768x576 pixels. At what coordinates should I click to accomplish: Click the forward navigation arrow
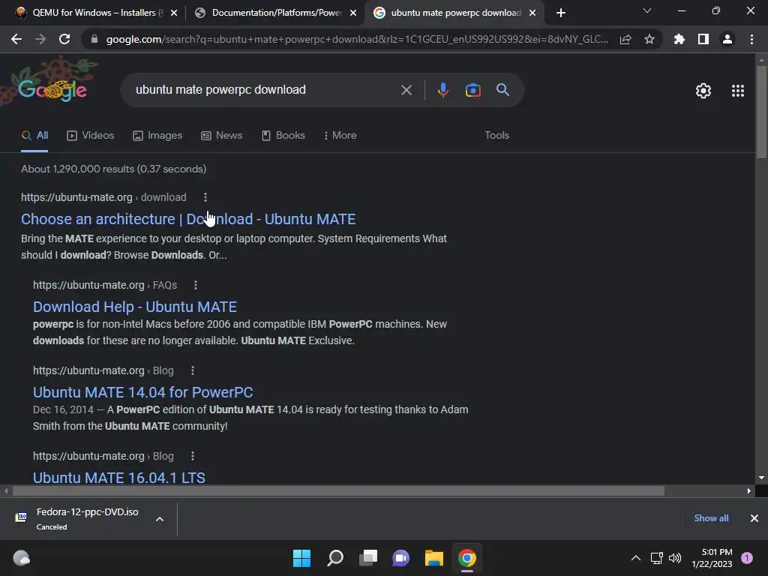[x=40, y=39]
